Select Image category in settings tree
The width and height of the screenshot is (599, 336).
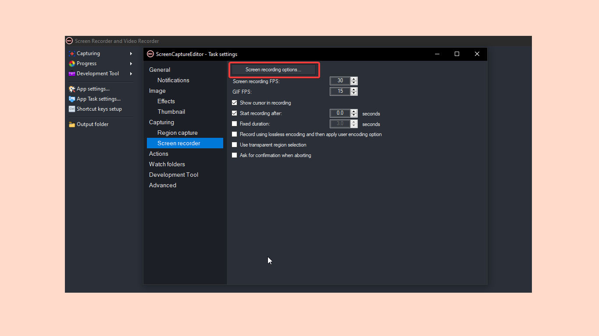tap(157, 91)
